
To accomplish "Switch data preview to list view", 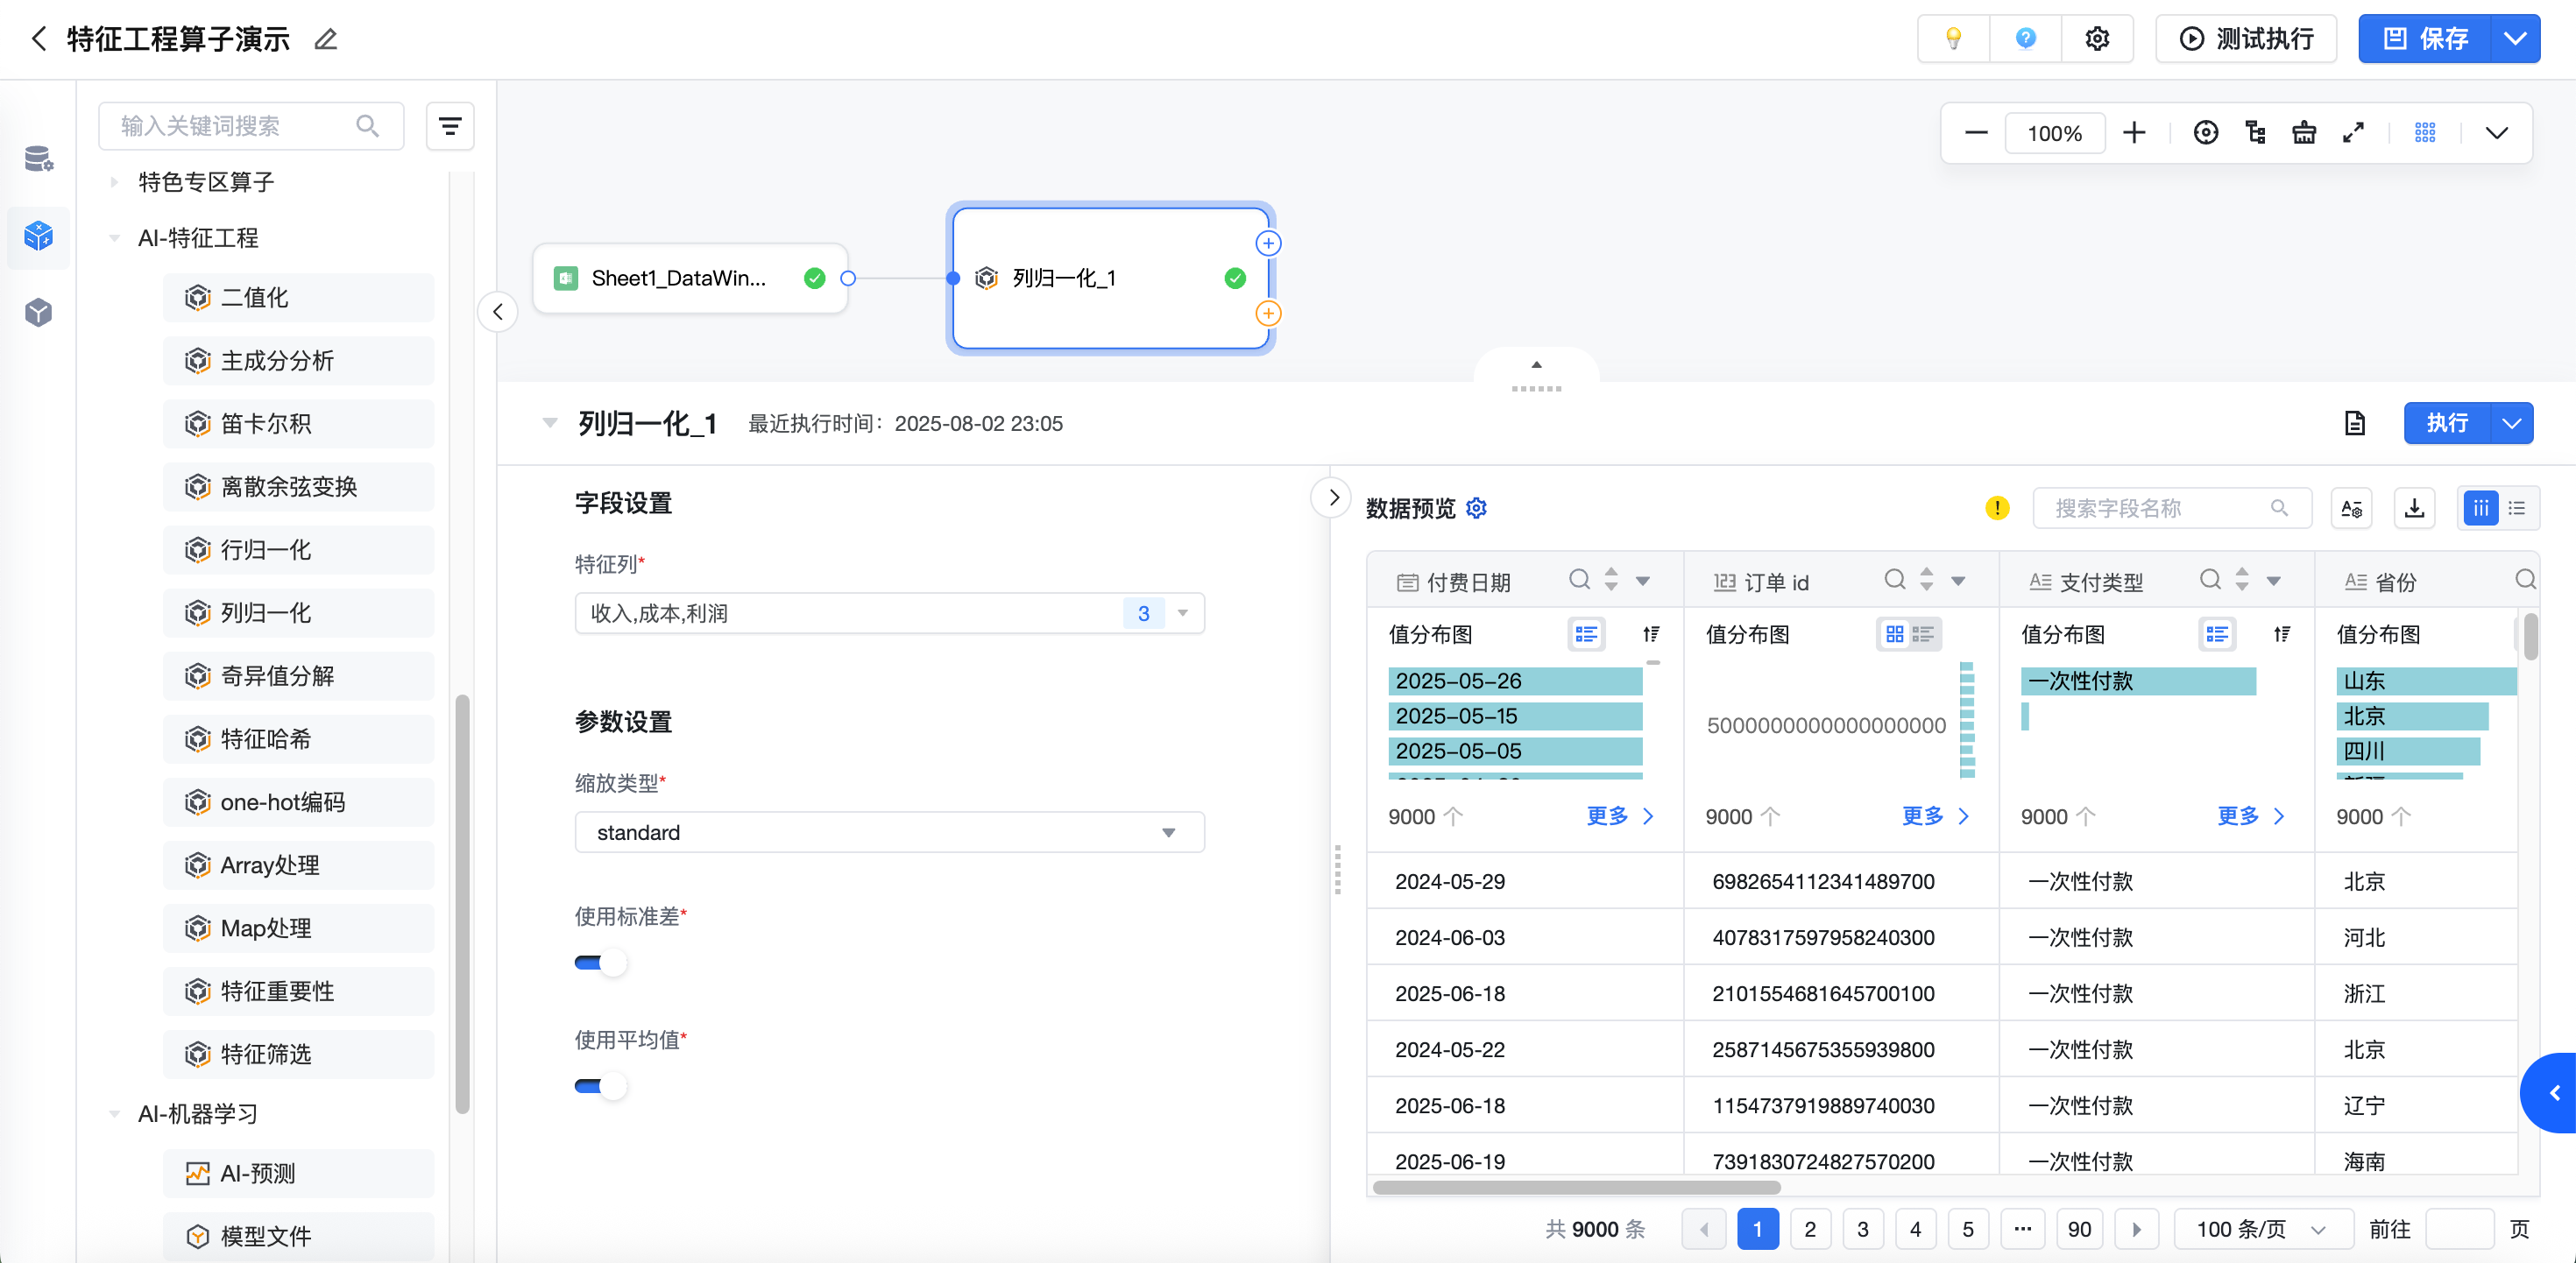I will tap(2517, 508).
